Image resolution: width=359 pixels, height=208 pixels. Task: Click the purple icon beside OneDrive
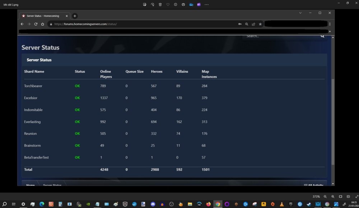click(x=199, y=5)
